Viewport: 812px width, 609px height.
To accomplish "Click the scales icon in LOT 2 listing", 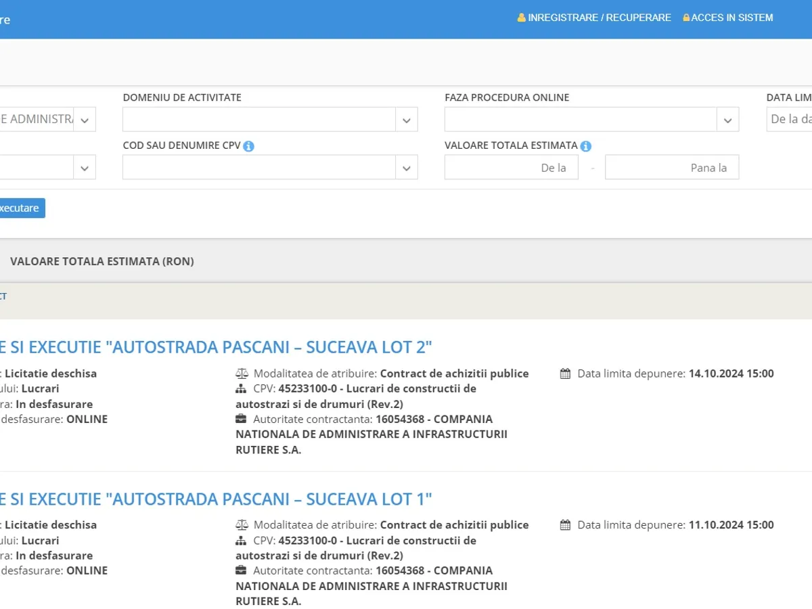I will [x=242, y=374].
